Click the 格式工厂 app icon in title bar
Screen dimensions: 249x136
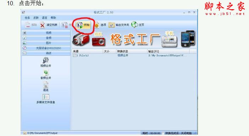(x=23, y=12)
